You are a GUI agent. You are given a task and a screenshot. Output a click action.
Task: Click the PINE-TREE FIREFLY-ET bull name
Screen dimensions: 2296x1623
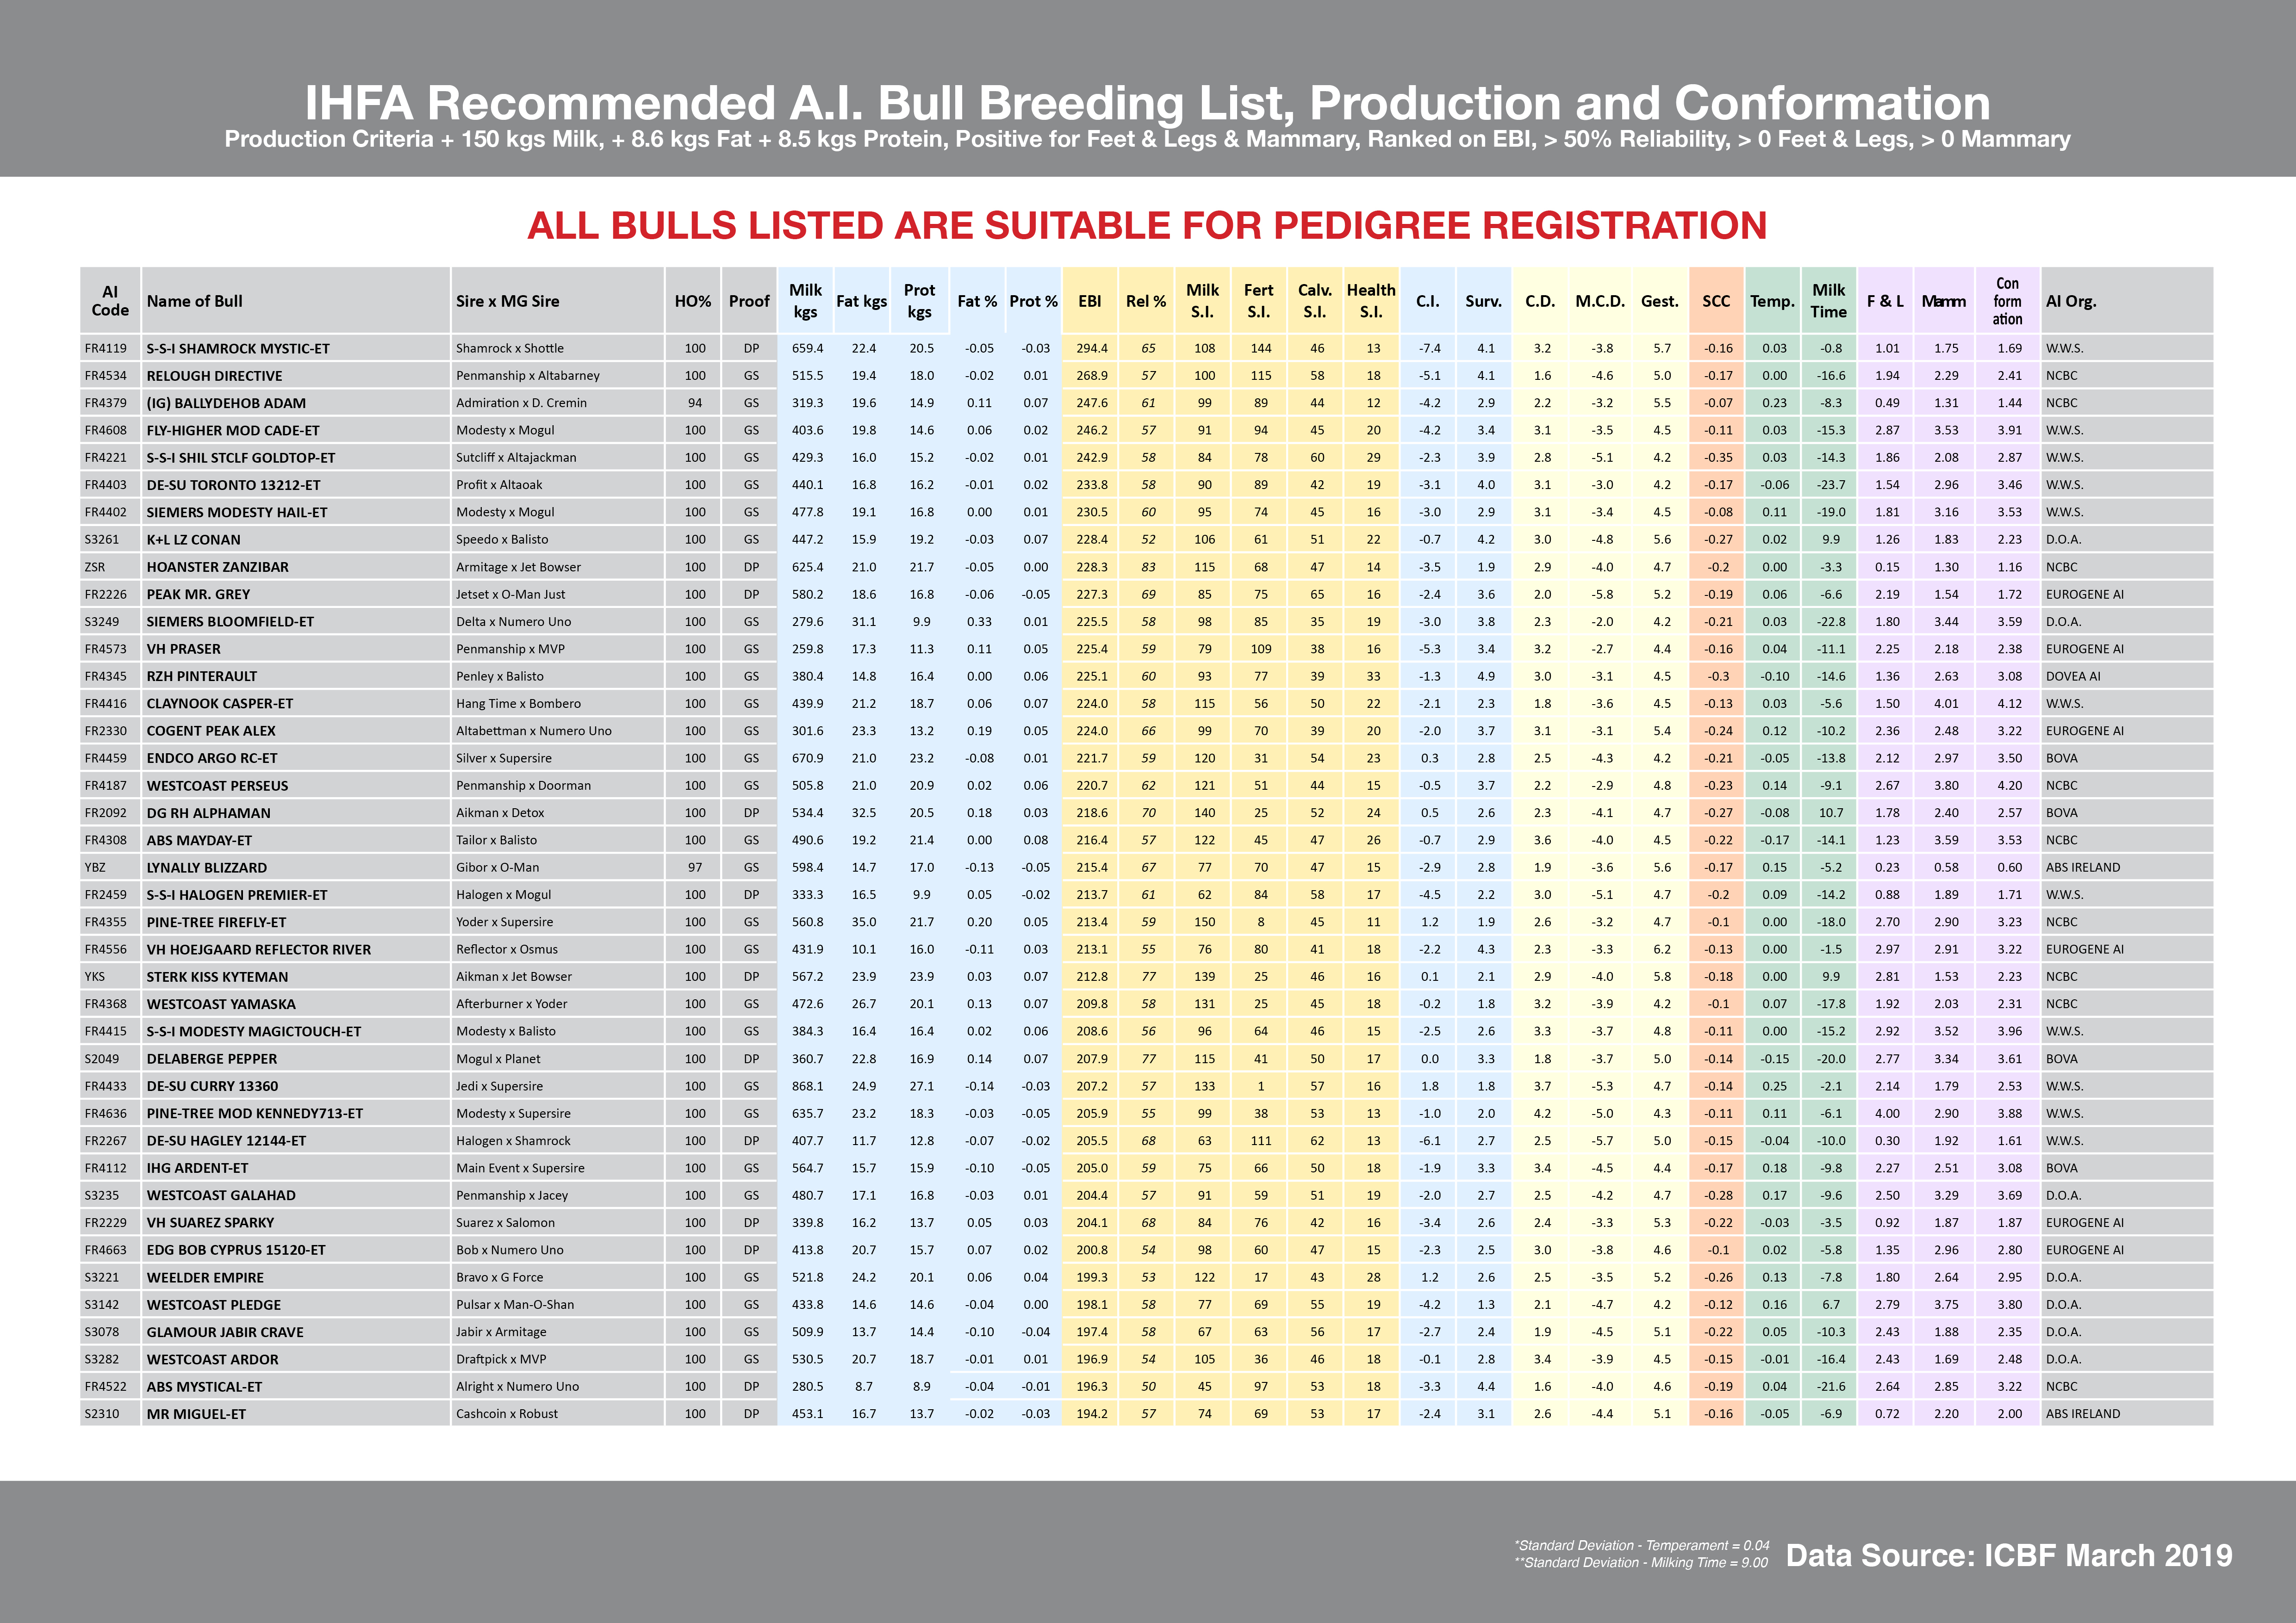(x=216, y=923)
